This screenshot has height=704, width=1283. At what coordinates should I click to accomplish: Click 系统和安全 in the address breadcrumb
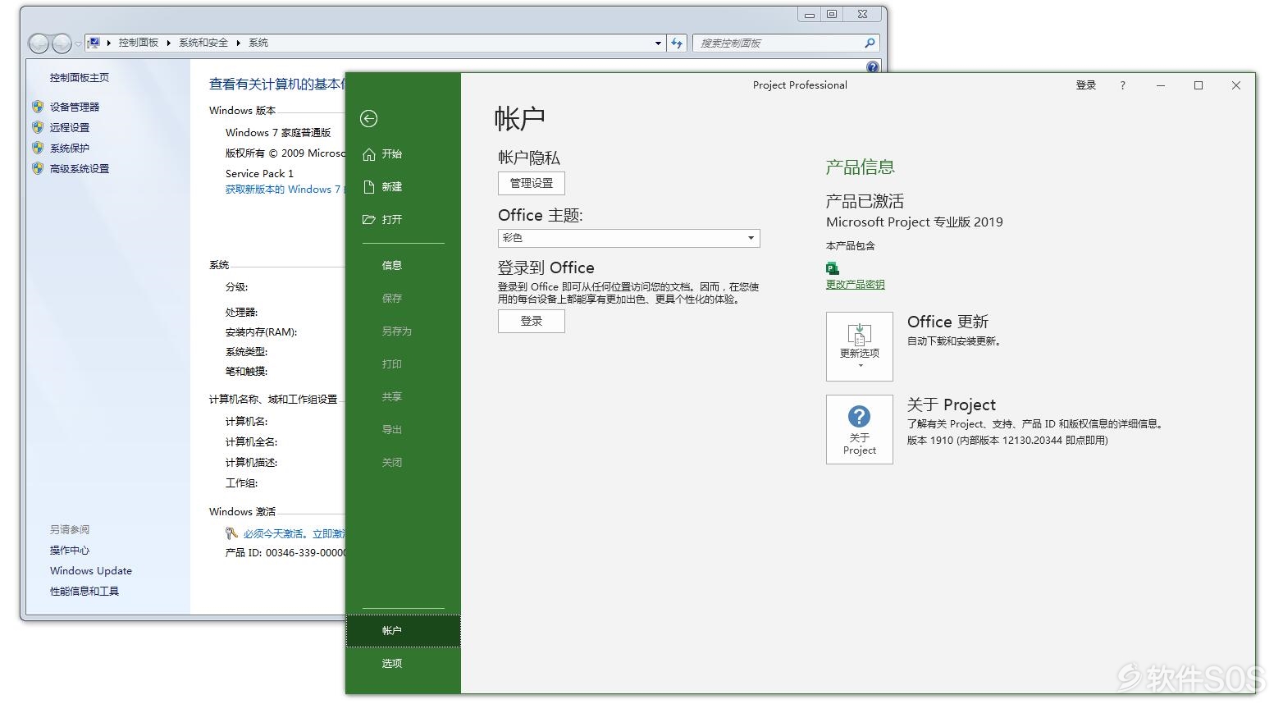(203, 43)
